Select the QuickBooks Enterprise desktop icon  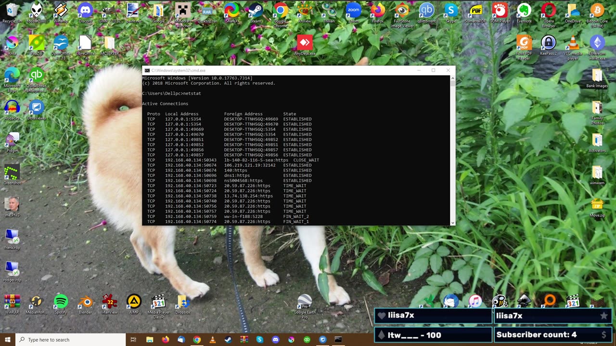[x=37, y=79]
